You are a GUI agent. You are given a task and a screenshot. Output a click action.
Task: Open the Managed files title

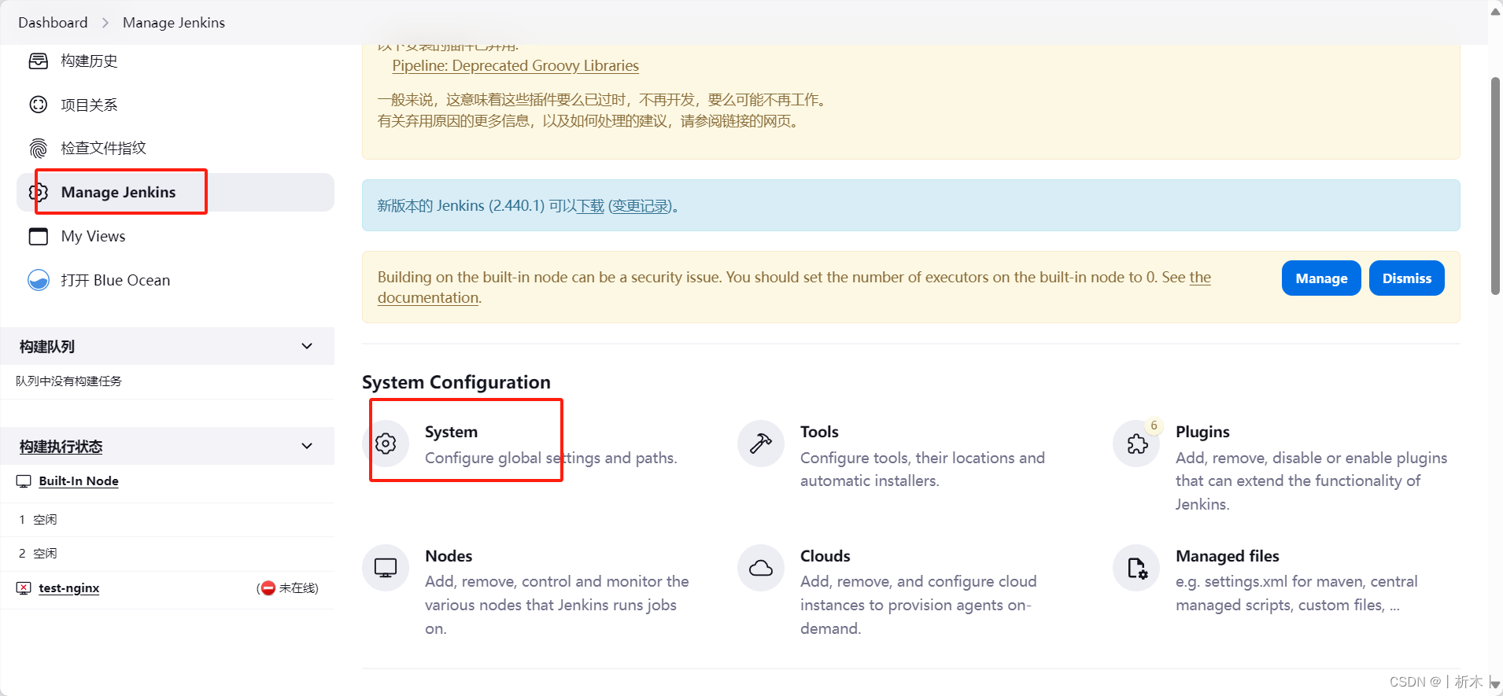click(1228, 556)
